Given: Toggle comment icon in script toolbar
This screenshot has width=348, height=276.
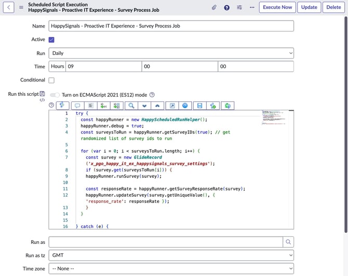Looking at the screenshot, I should pos(77,106).
